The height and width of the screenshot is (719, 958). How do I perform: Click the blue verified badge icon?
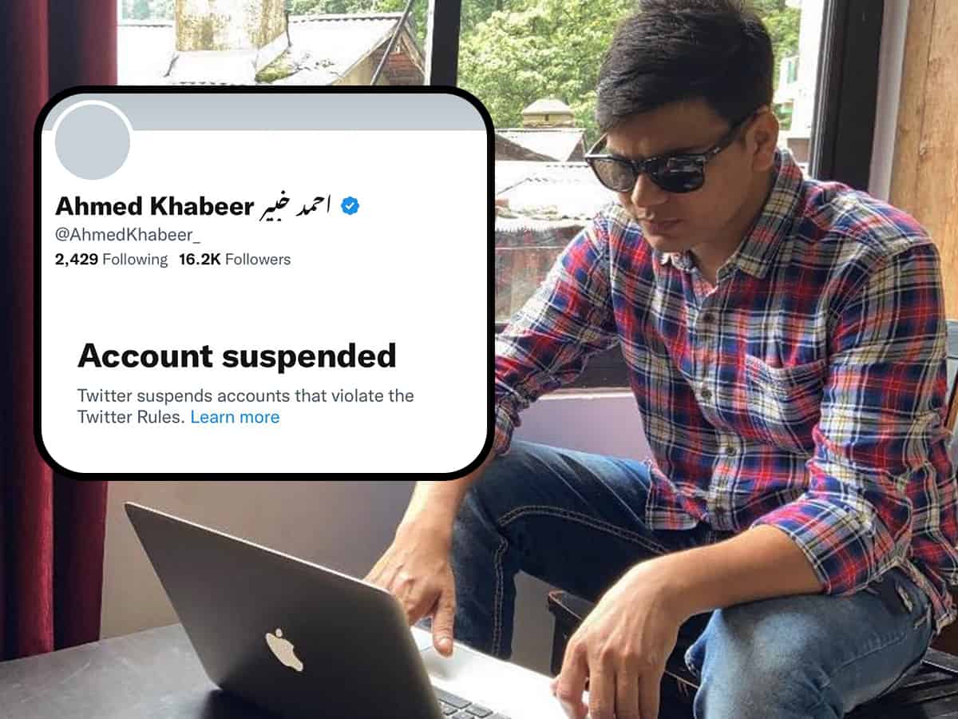click(350, 206)
